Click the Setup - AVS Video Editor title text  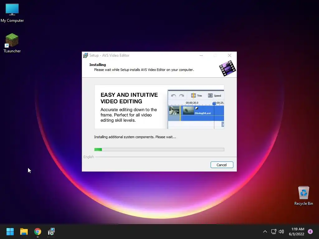[x=109, y=55]
